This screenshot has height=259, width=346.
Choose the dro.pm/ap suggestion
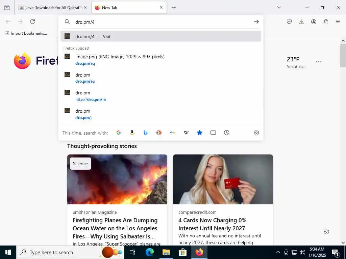[x=160, y=78]
